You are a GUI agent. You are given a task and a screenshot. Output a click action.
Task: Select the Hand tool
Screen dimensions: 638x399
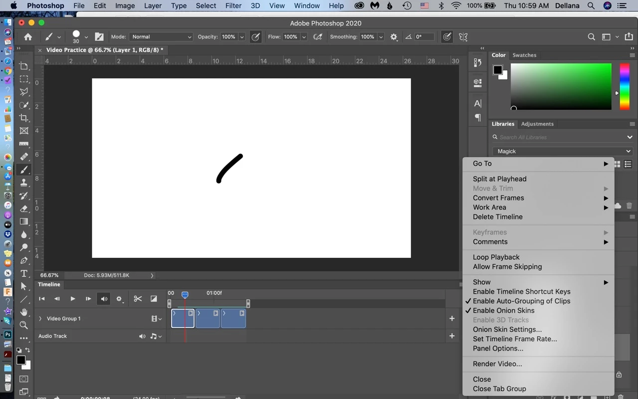[24, 313]
